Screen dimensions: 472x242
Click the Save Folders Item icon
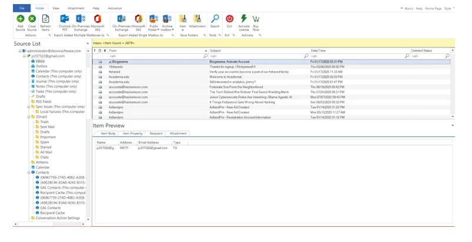(x=183, y=19)
